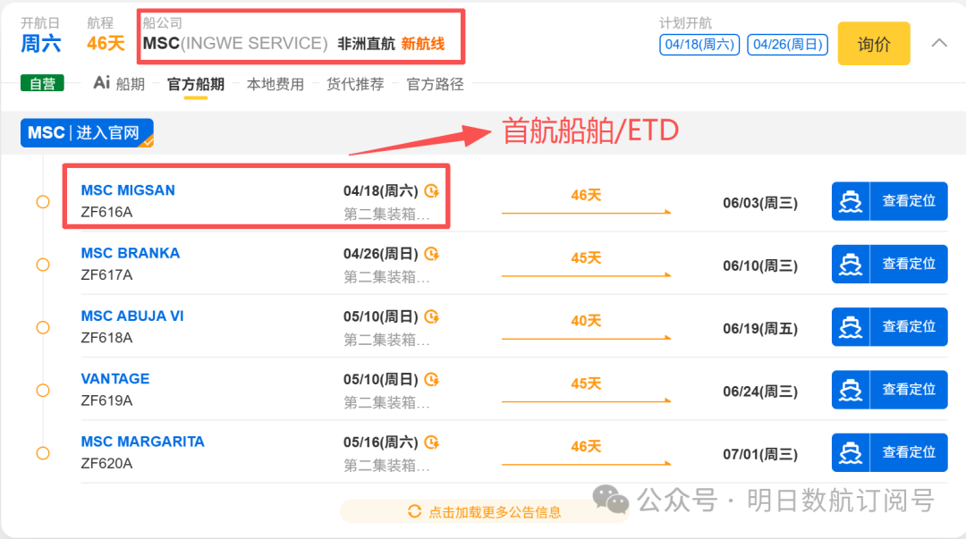
Task: Choose the 04/26(周日) planned sailing date
Action: tap(788, 44)
